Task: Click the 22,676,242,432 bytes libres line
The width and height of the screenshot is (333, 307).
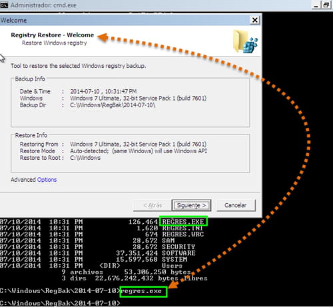Action: click(x=135, y=278)
